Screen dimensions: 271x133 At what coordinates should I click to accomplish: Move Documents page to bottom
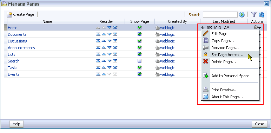115,34
